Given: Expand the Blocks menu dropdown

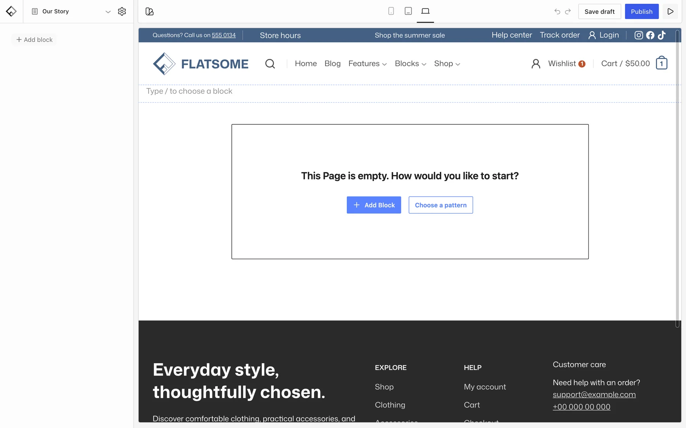Looking at the screenshot, I should (410, 64).
